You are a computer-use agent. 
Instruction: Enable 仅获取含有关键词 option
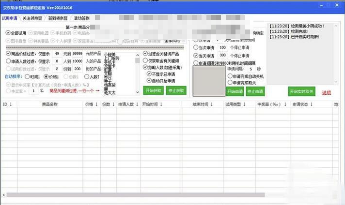click(x=161, y=60)
